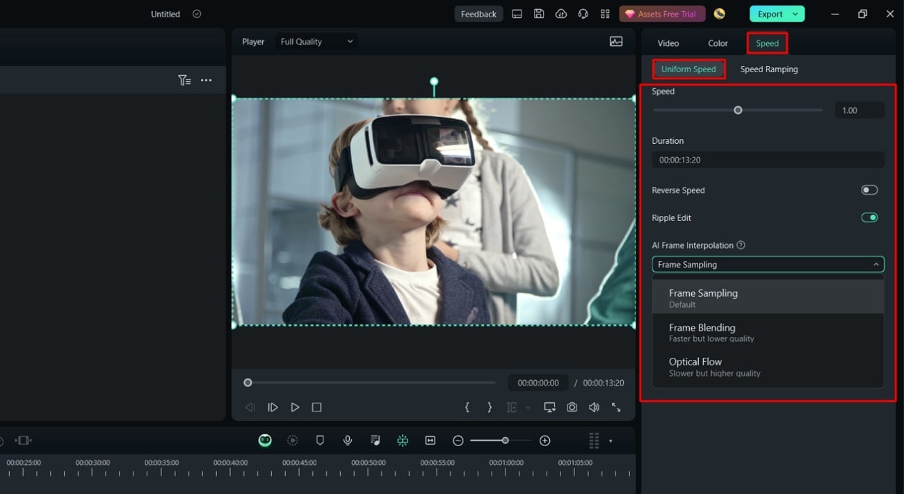Zoom in the timeline with plus button
Screen dimensions: 904x494
coord(545,441)
